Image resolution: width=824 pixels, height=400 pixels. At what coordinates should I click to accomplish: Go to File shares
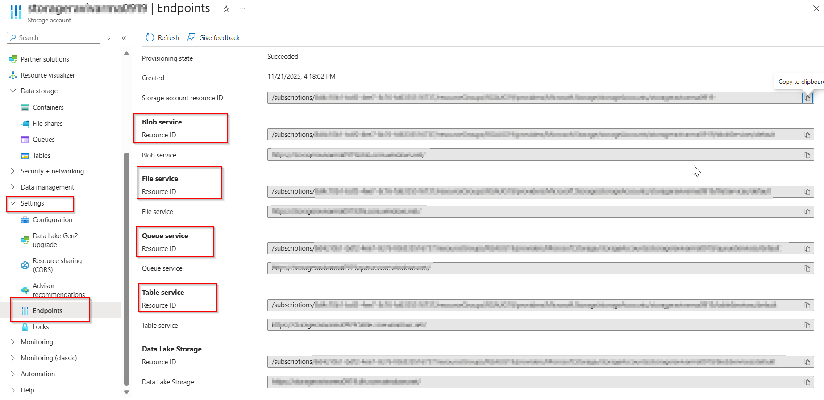[48, 124]
